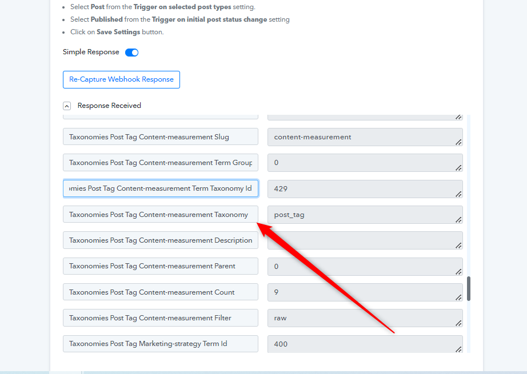The width and height of the screenshot is (527, 374).
Task: Click the Content-measurement Term Group label field
Action: pos(160,163)
